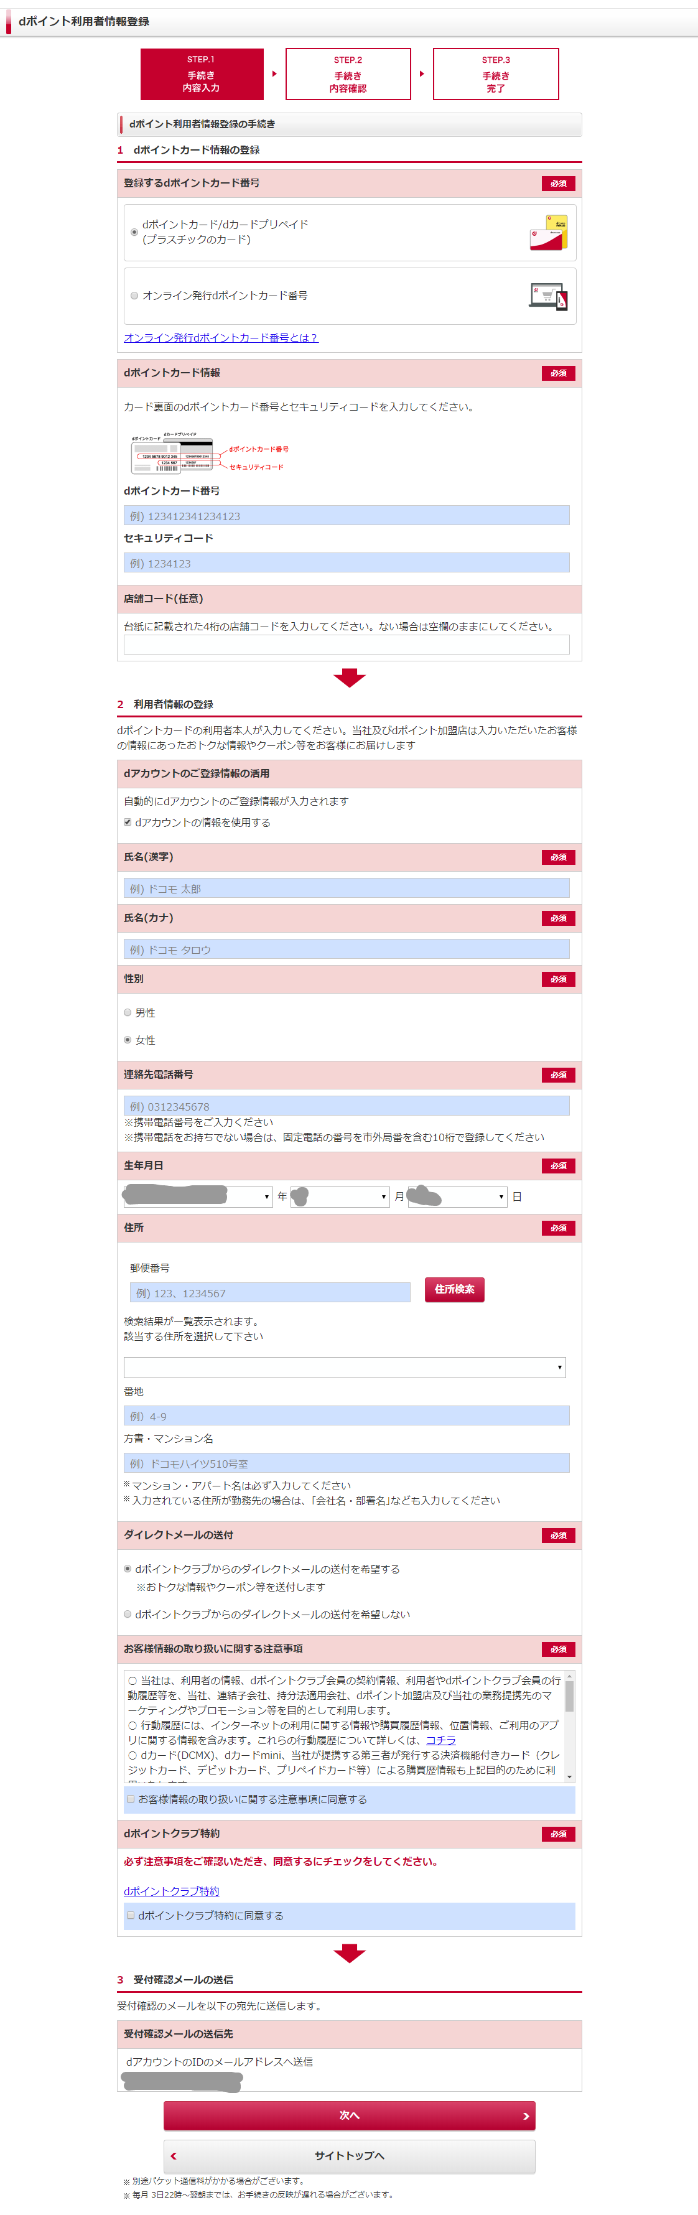Select 男性 gender radio button
The width and height of the screenshot is (698, 2215).
click(128, 1013)
